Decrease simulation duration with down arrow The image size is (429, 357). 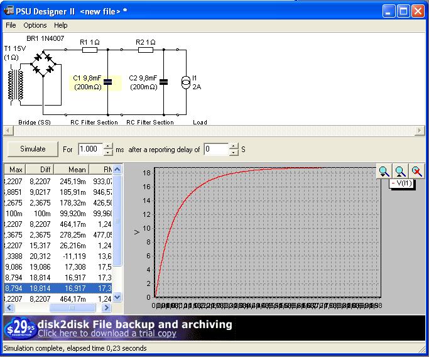tap(108, 153)
